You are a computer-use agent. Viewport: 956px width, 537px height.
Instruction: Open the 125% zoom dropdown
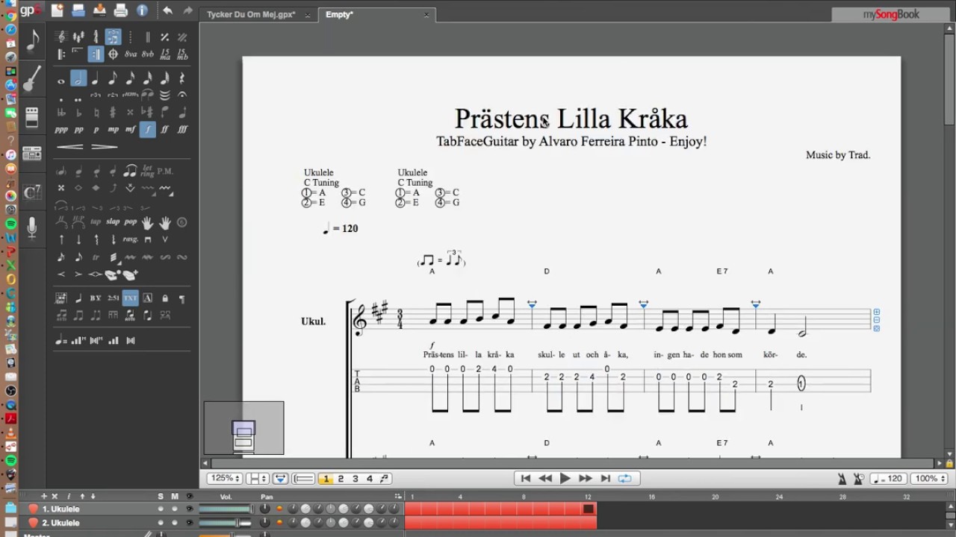click(x=225, y=479)
